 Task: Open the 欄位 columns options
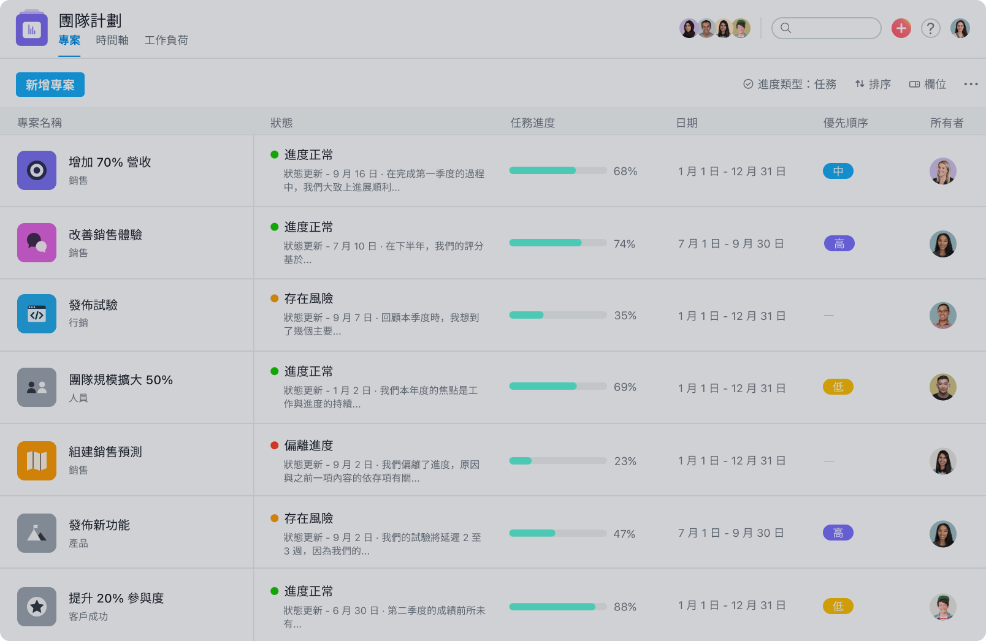pos(928,85)
